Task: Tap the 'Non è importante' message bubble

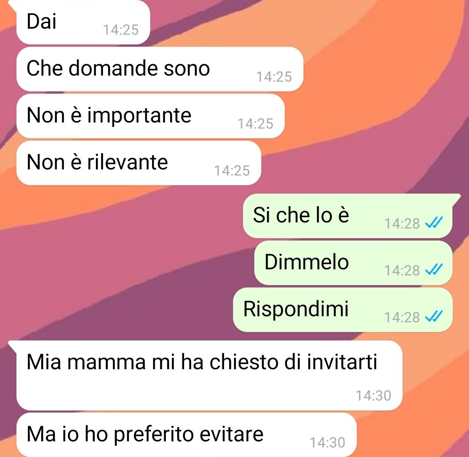Action: pos(150,116)
